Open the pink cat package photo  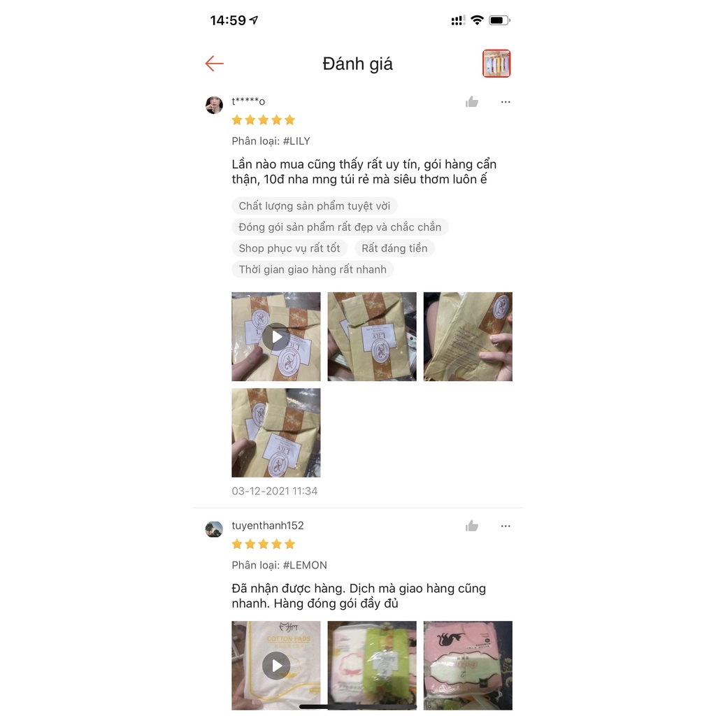point(468,666)
